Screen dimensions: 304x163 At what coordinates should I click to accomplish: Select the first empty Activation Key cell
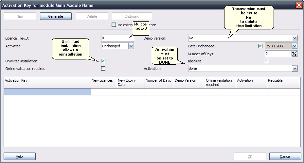47,92
